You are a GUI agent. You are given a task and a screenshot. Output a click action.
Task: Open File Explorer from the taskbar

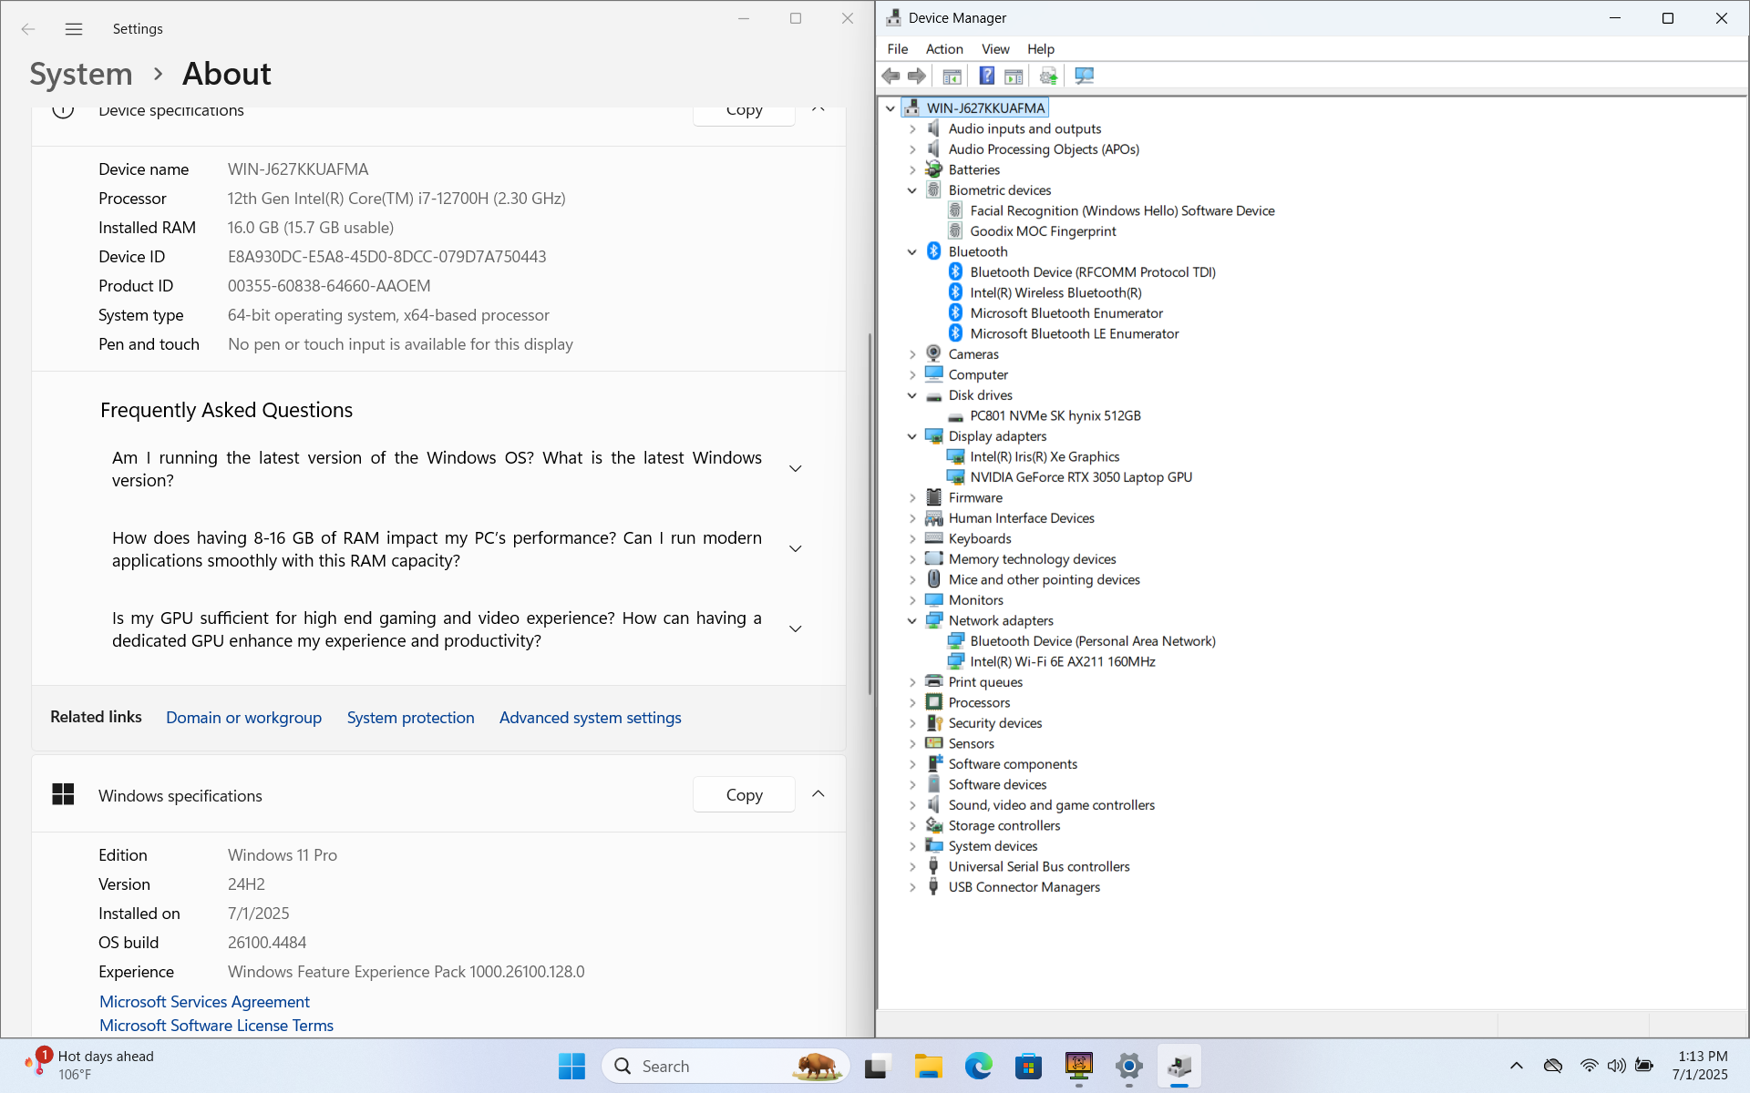928,1066
